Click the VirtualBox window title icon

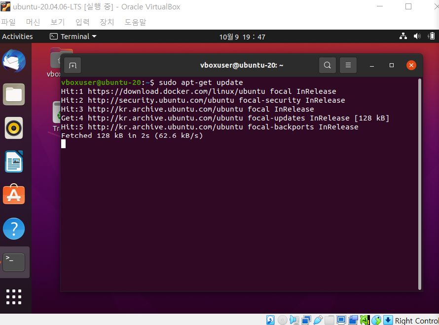pyautogui.click(x=5, y=6)
